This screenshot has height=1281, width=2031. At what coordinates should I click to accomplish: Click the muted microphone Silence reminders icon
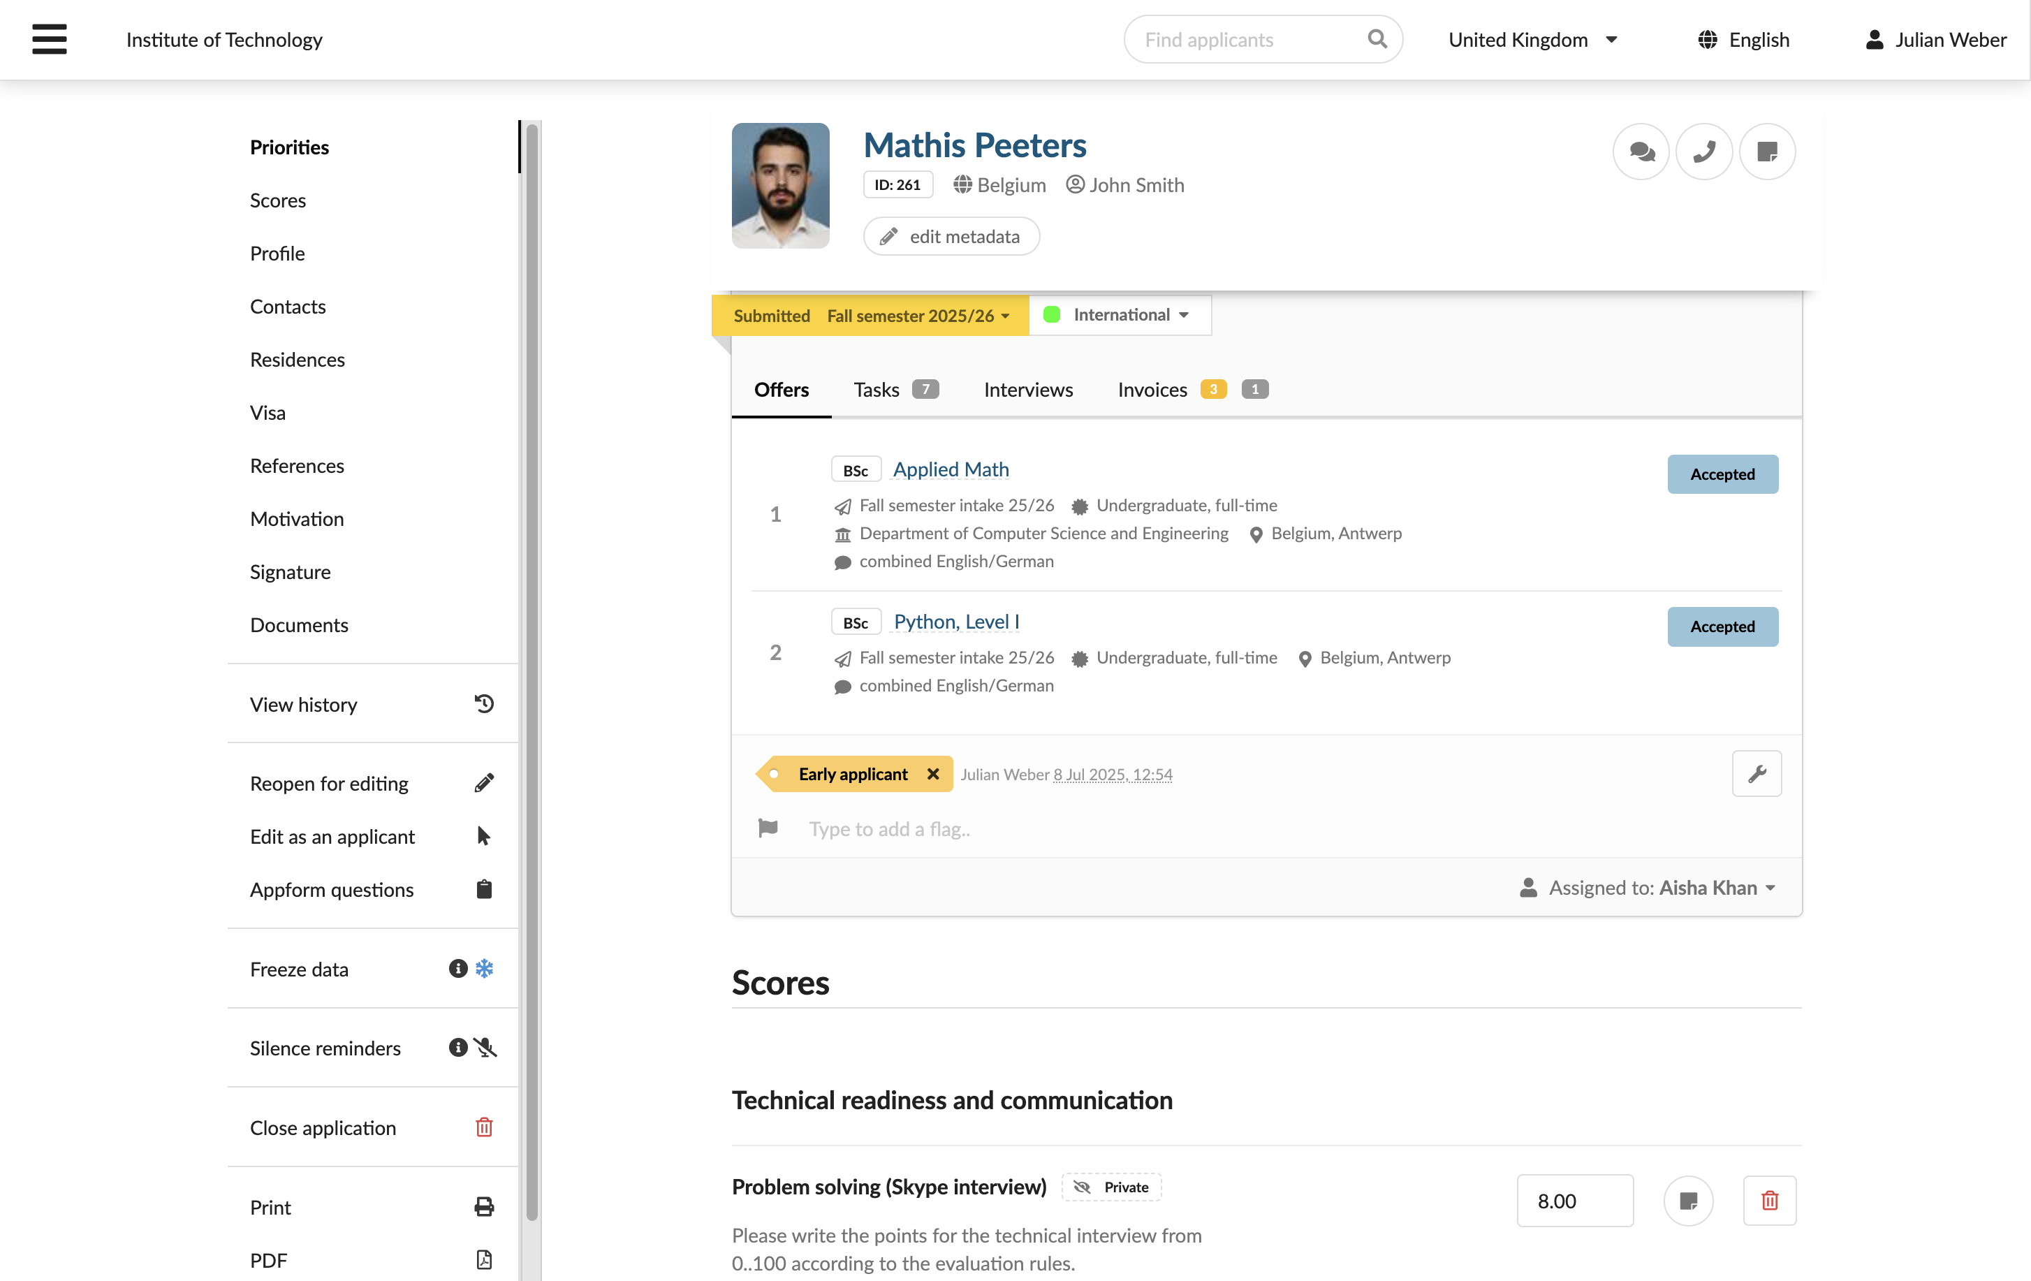pos(485,1048)
